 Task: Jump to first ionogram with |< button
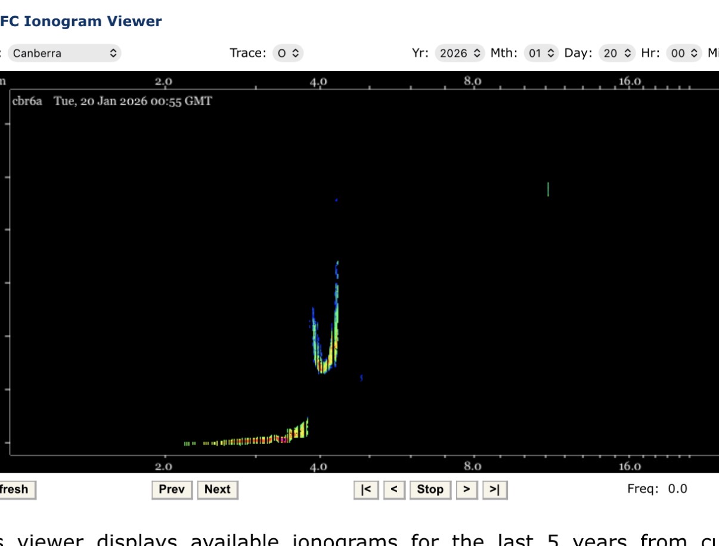coord(366,489)
